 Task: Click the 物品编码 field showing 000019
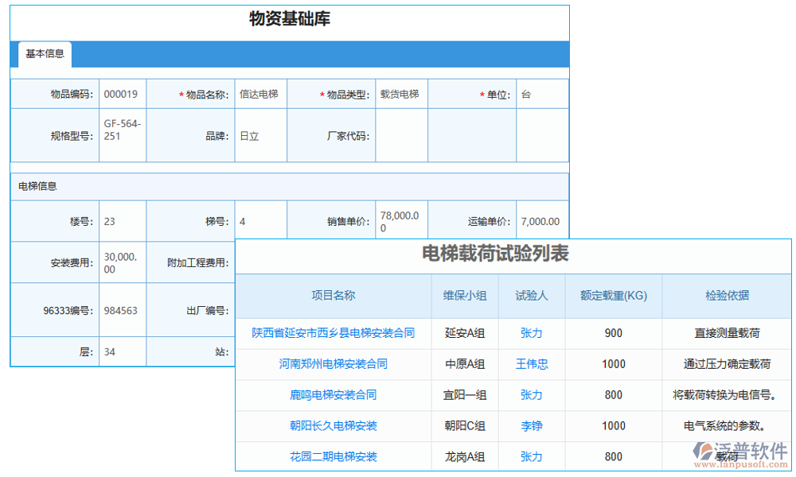tap(122, 95)
